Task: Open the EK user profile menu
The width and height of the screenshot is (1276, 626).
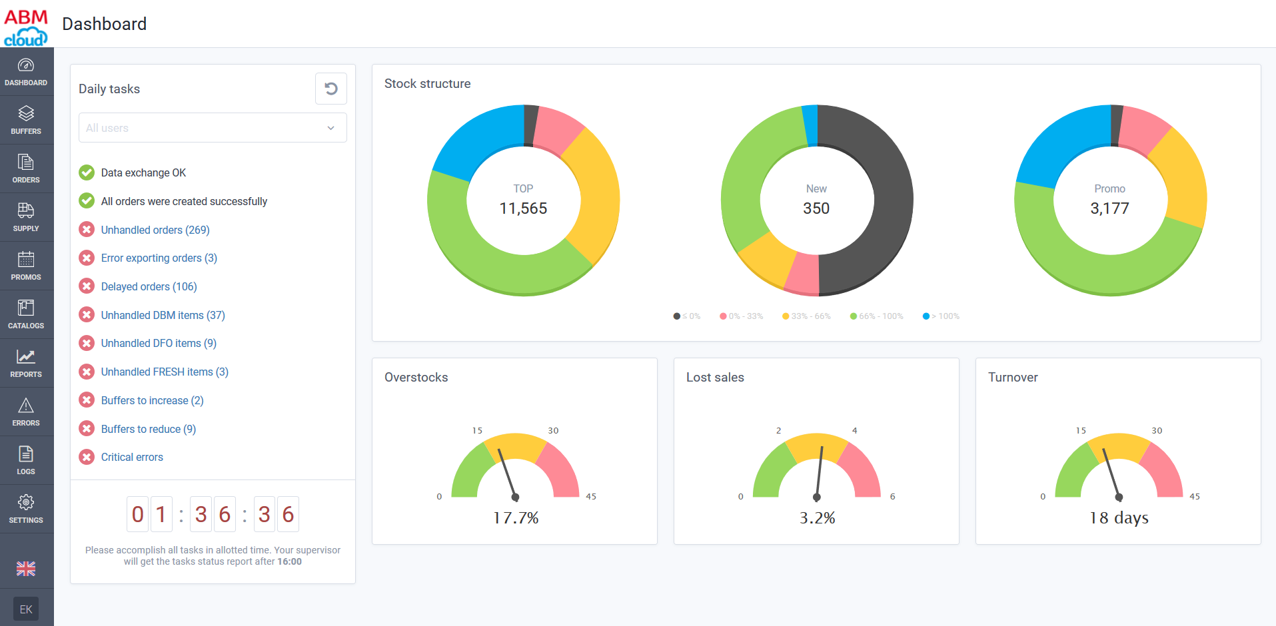Action: coord(26,609)
